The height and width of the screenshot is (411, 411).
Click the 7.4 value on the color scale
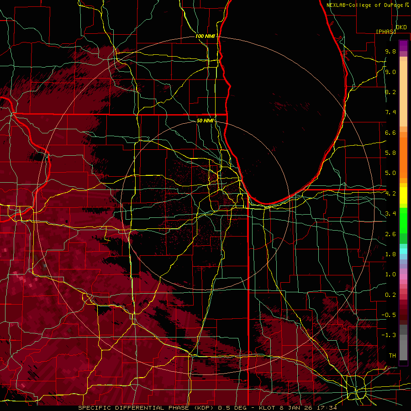click(x=390, y=112)
